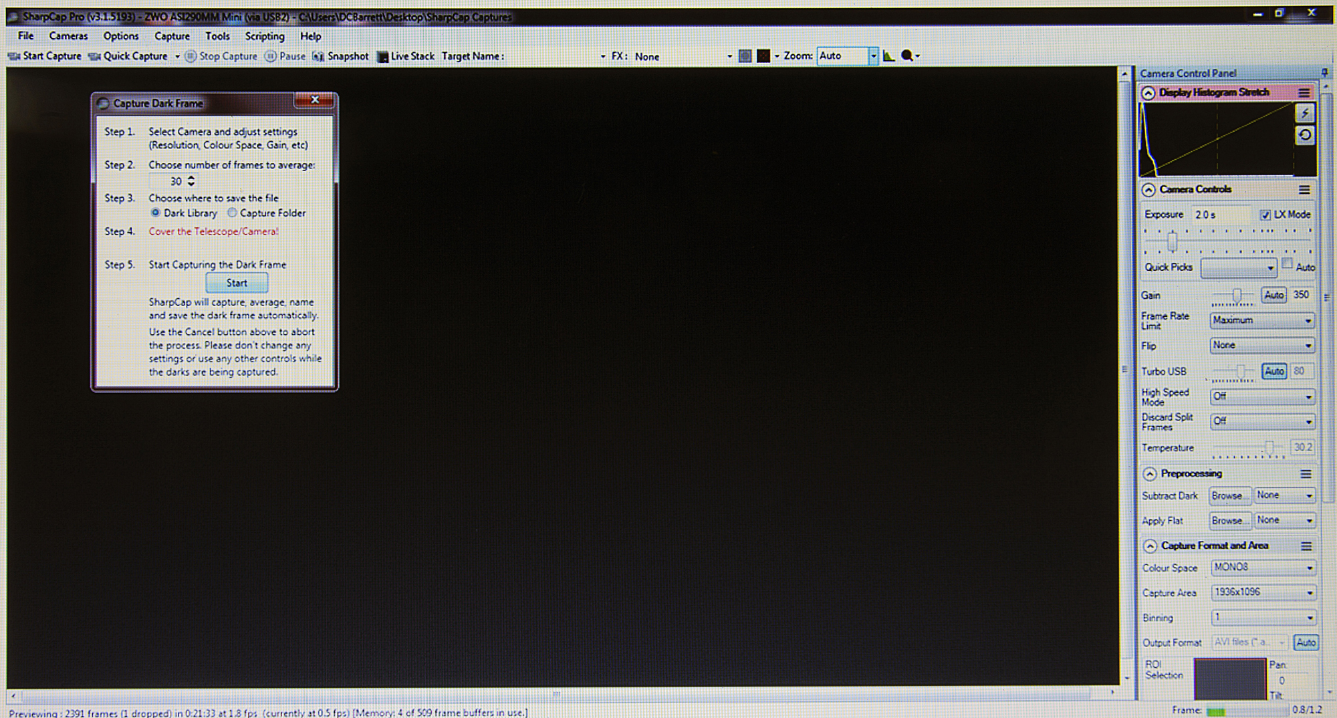Collapse Capture Format and Area section
Image resolution: width=1337 pixels, height=718 pixels.
1150,546
